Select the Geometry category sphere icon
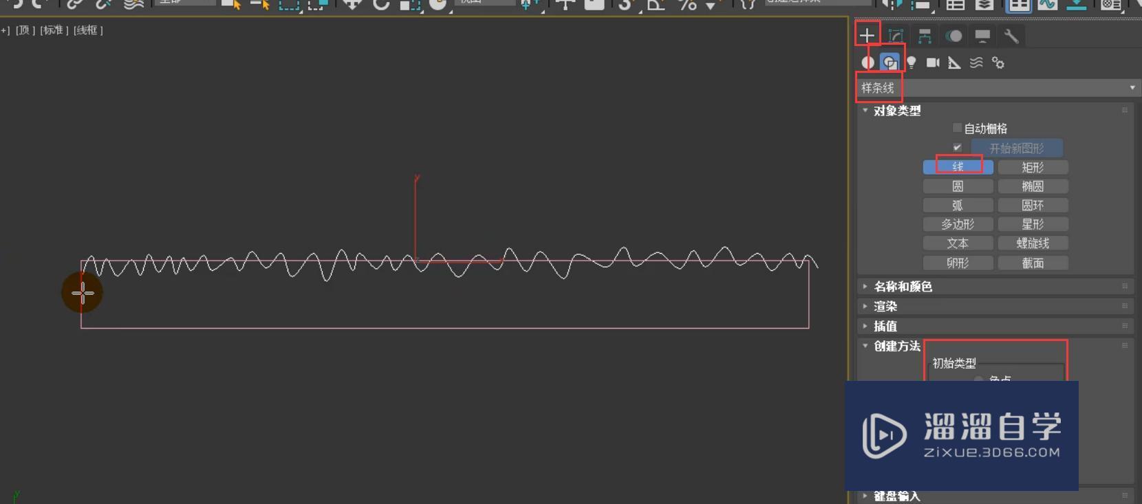Viewport: 1142px width, 504px height. 868,63
